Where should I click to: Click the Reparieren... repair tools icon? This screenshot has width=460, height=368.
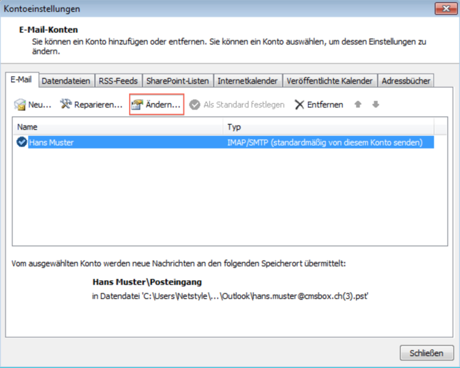pyautogui.click(x=66, y=104)
